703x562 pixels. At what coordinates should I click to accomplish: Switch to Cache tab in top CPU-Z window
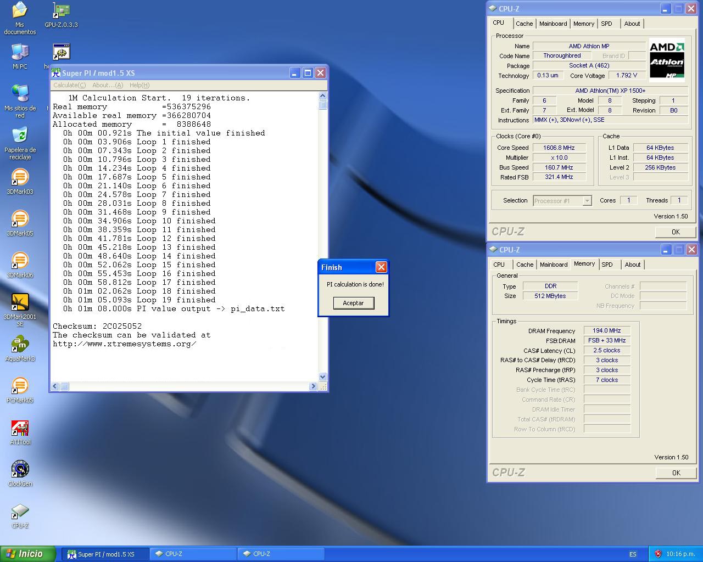(x=524, y=24)
